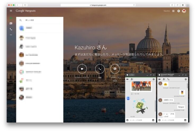
Task: Click the scrollbar of the alien sticker chat
Action: coord(155,106)
